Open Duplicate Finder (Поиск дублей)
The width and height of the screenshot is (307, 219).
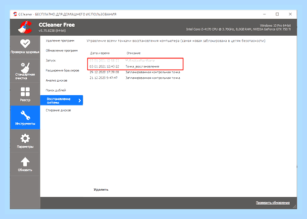56,90
